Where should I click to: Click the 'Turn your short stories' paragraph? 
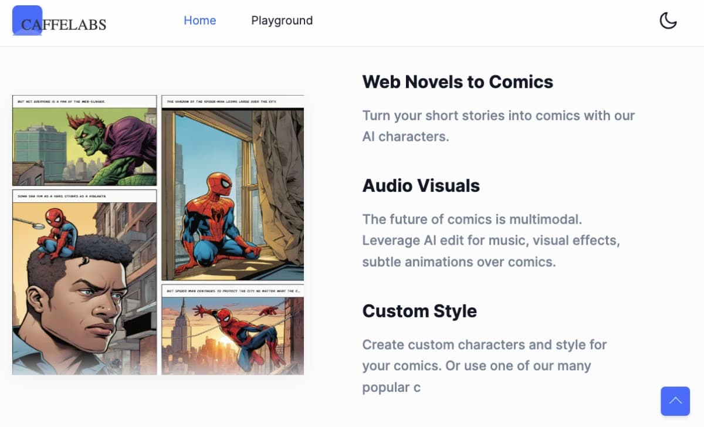(x=499, y=126)
